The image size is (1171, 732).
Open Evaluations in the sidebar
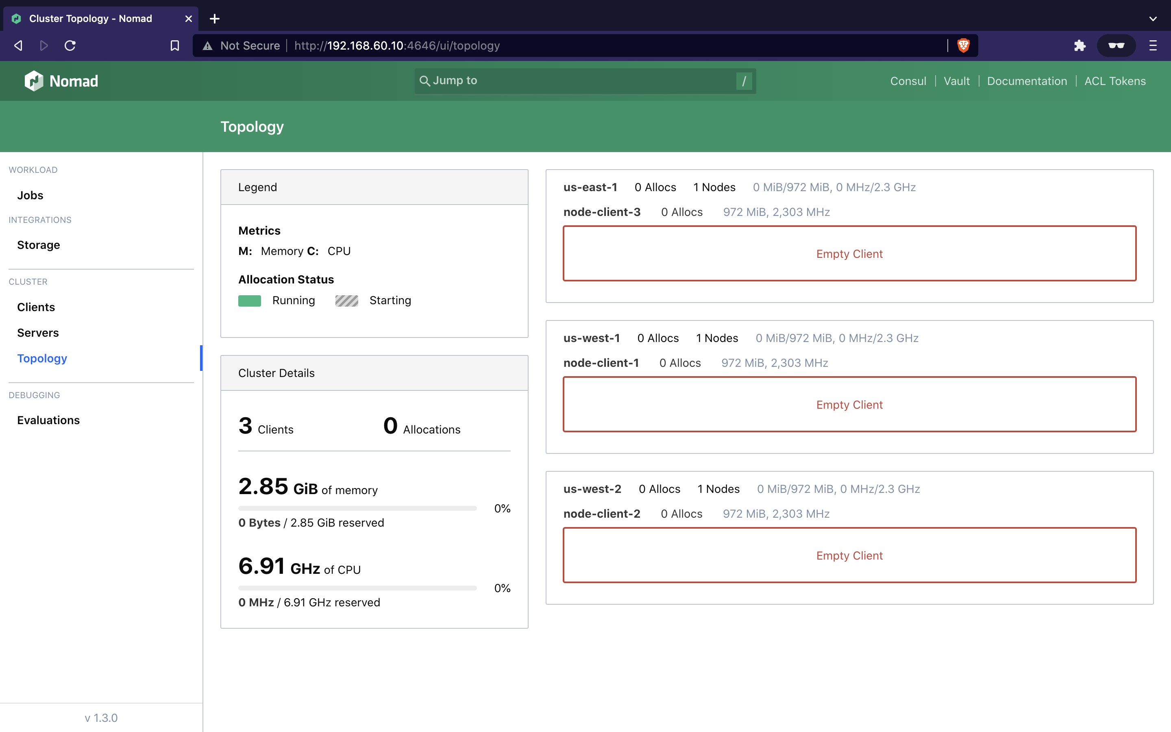(48, 420)
